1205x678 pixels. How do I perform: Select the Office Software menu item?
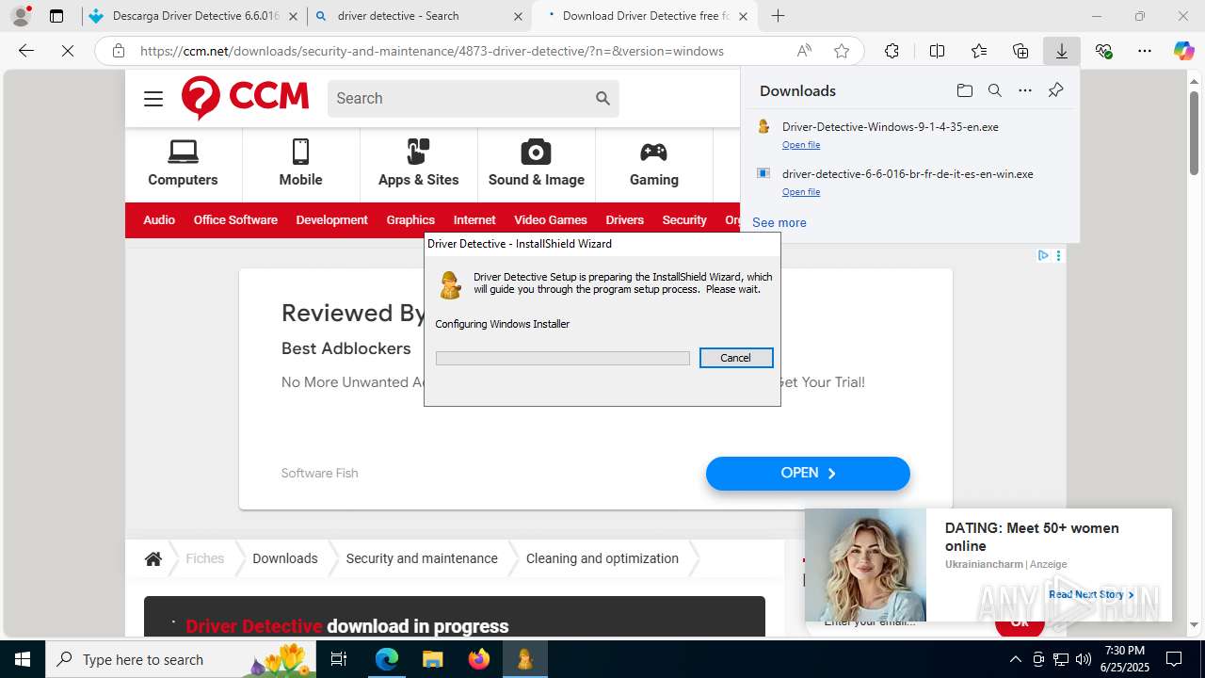(235, 219)
